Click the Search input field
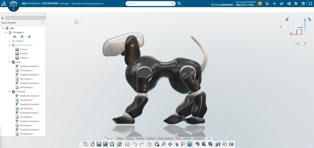 pyautogui.click(x=148, y=4)
